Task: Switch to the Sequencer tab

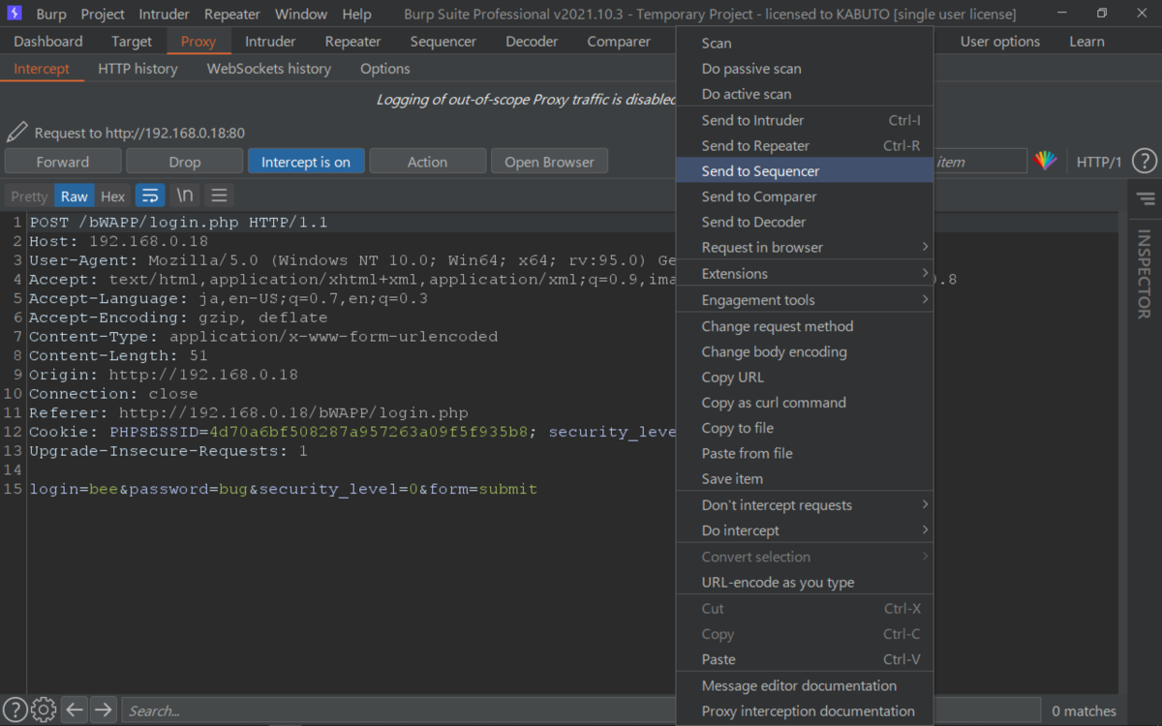Action: click(443, 42)
